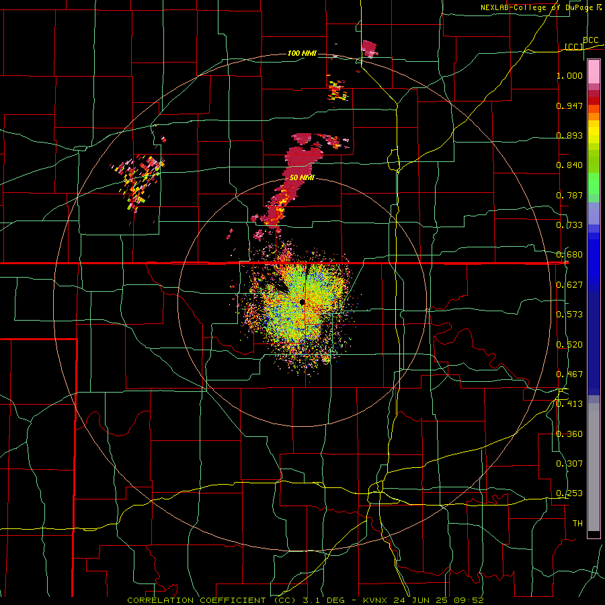Click the small crimson echo northeast of 100 NMI label

(369, 48)
